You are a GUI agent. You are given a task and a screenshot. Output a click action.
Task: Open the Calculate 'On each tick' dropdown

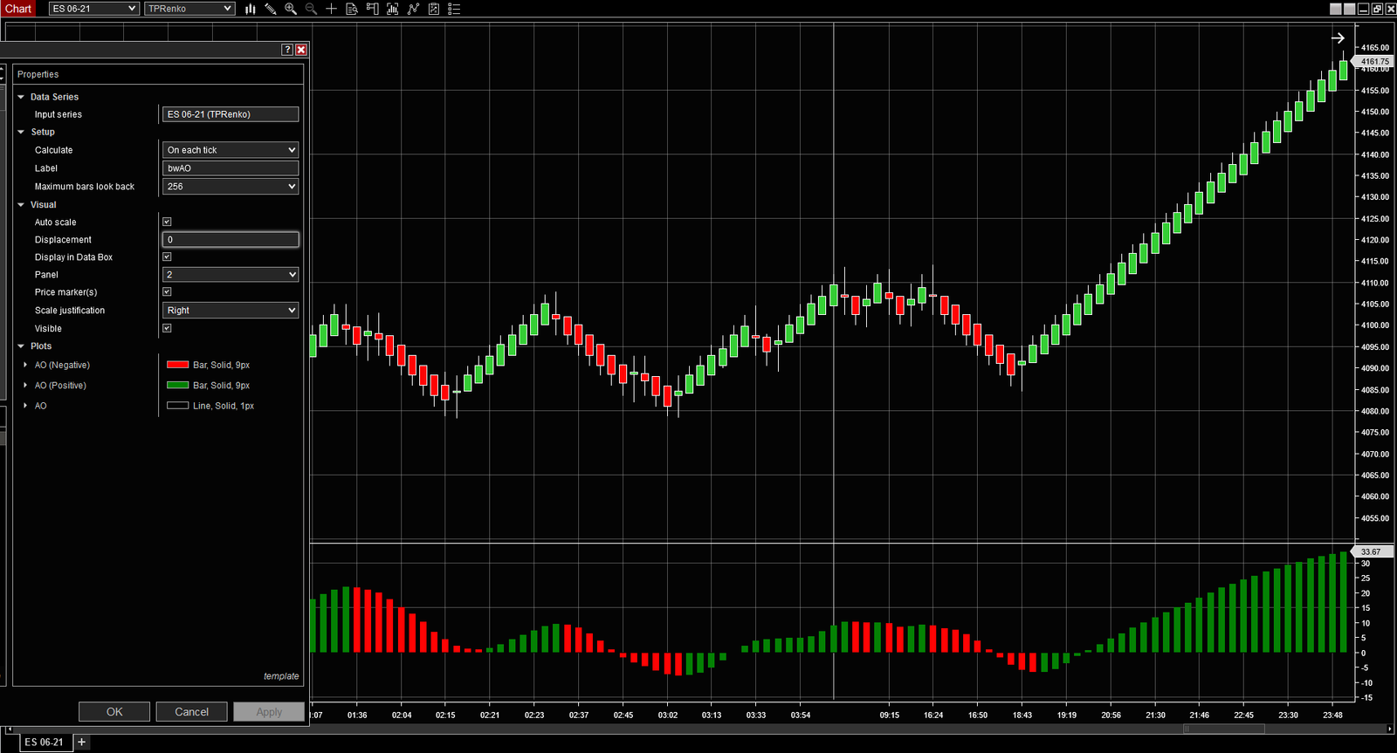[231, 150]
